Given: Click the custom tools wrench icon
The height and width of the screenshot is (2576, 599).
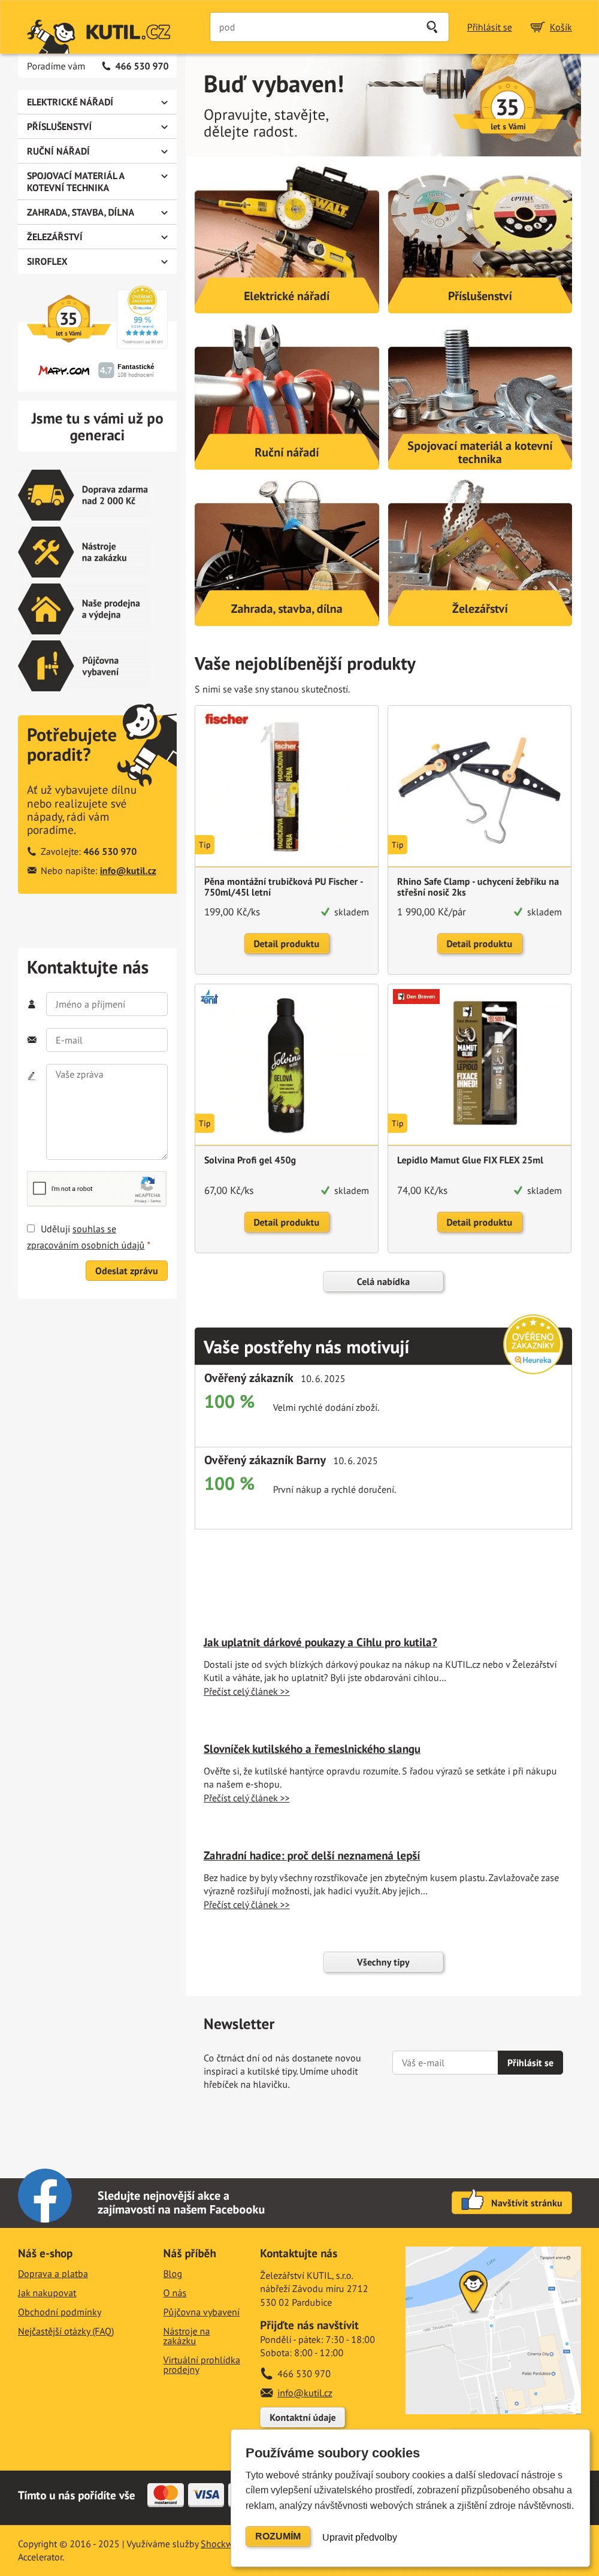Looking at the screenshot, I should pyautogui.click(x=46, y=552).
